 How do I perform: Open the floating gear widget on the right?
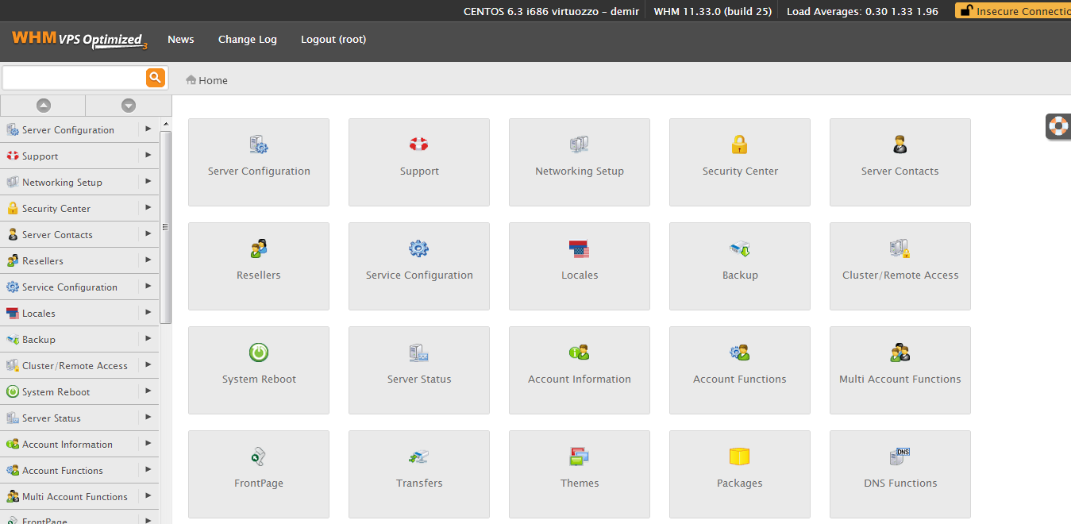1058,126
